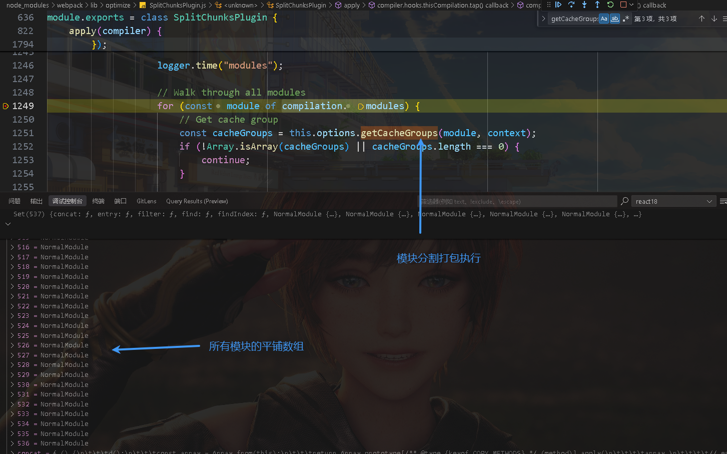Click Set(537) summary text in console
This screenshot has height=454, width=727.
[327, 214]
